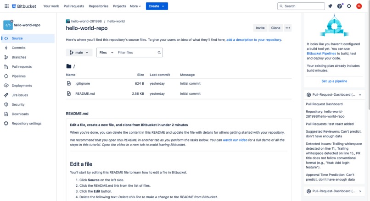The width and height of the screenshot is (370, 201).
Task: Open the Files type dropdown
Action: tap(106, 53)
